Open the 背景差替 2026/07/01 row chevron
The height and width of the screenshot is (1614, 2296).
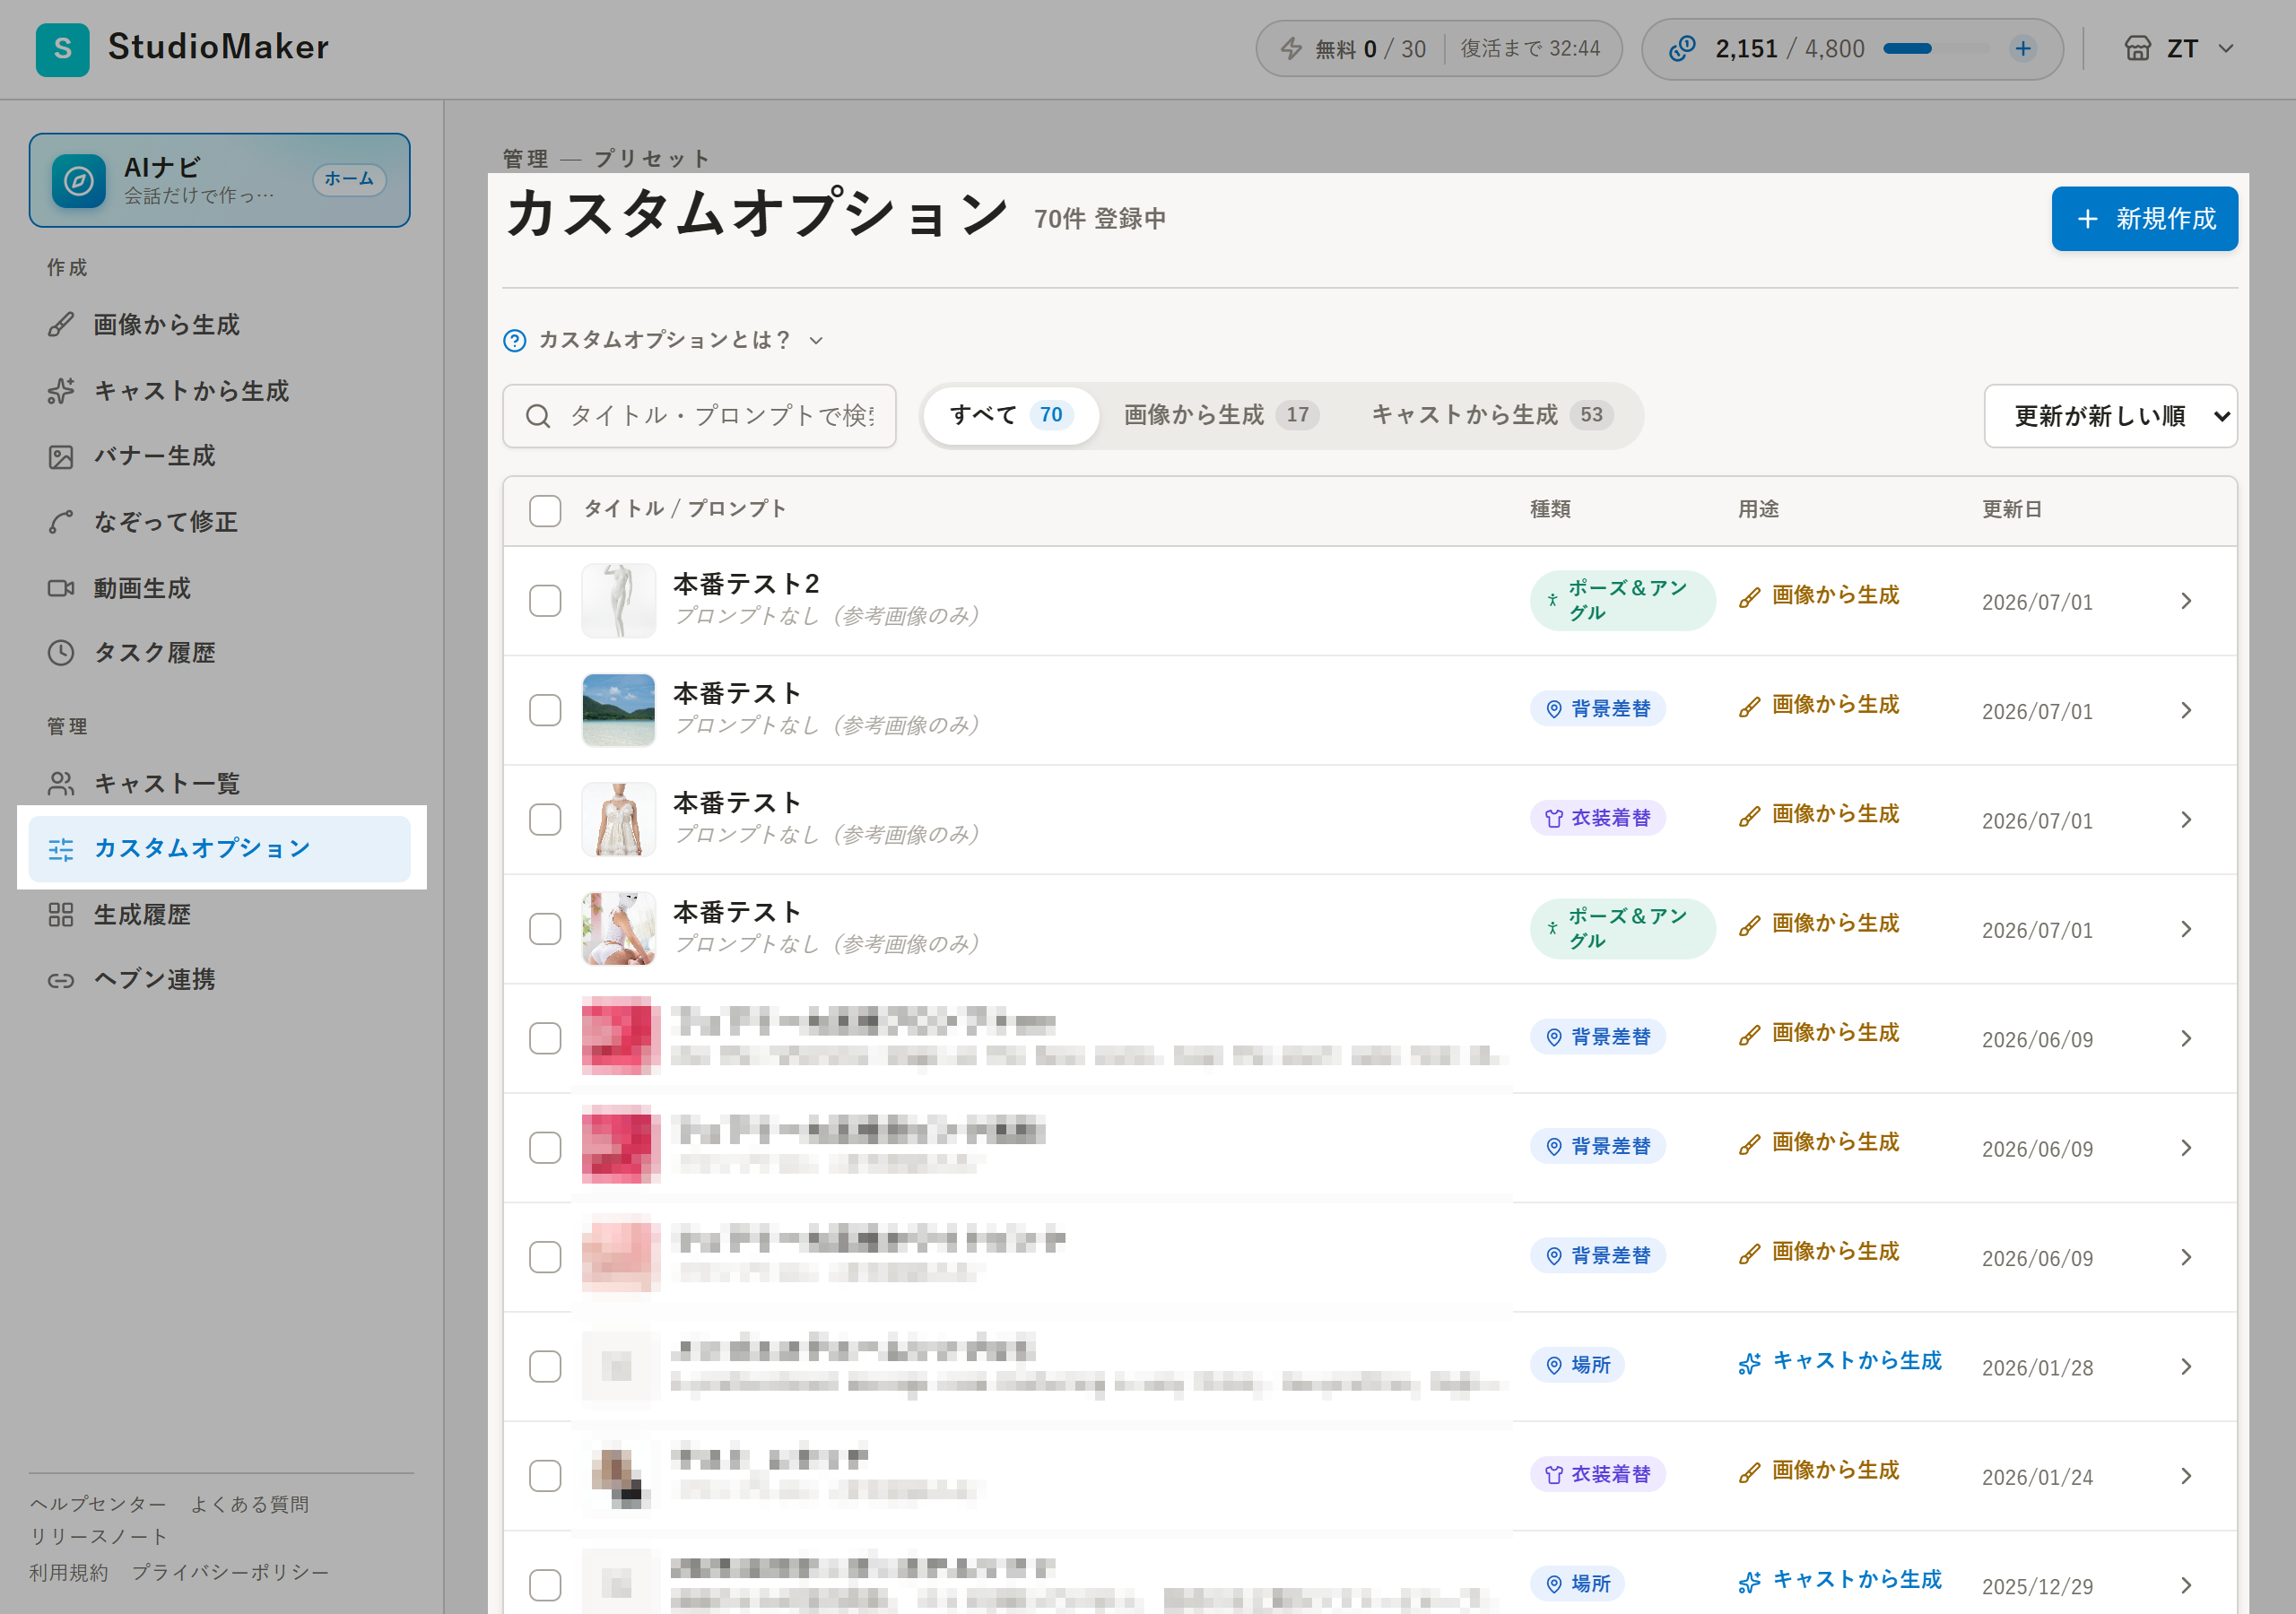[2185, 710]
